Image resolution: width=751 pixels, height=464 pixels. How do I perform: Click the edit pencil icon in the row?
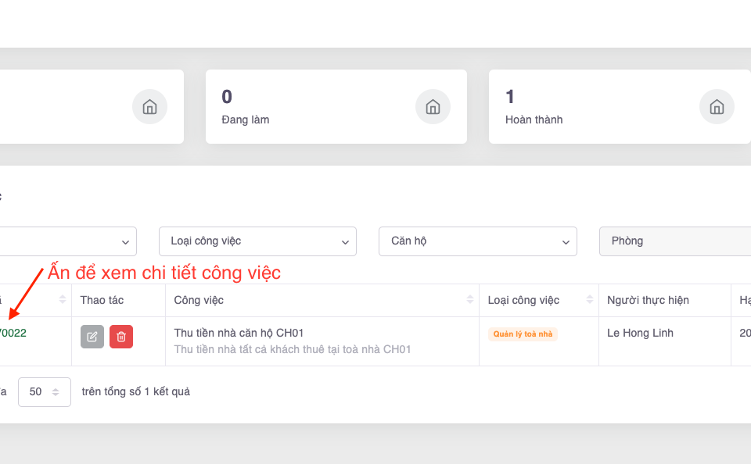[92, 337]
